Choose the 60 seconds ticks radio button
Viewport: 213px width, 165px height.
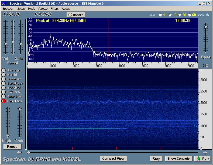tap(190, 15)
